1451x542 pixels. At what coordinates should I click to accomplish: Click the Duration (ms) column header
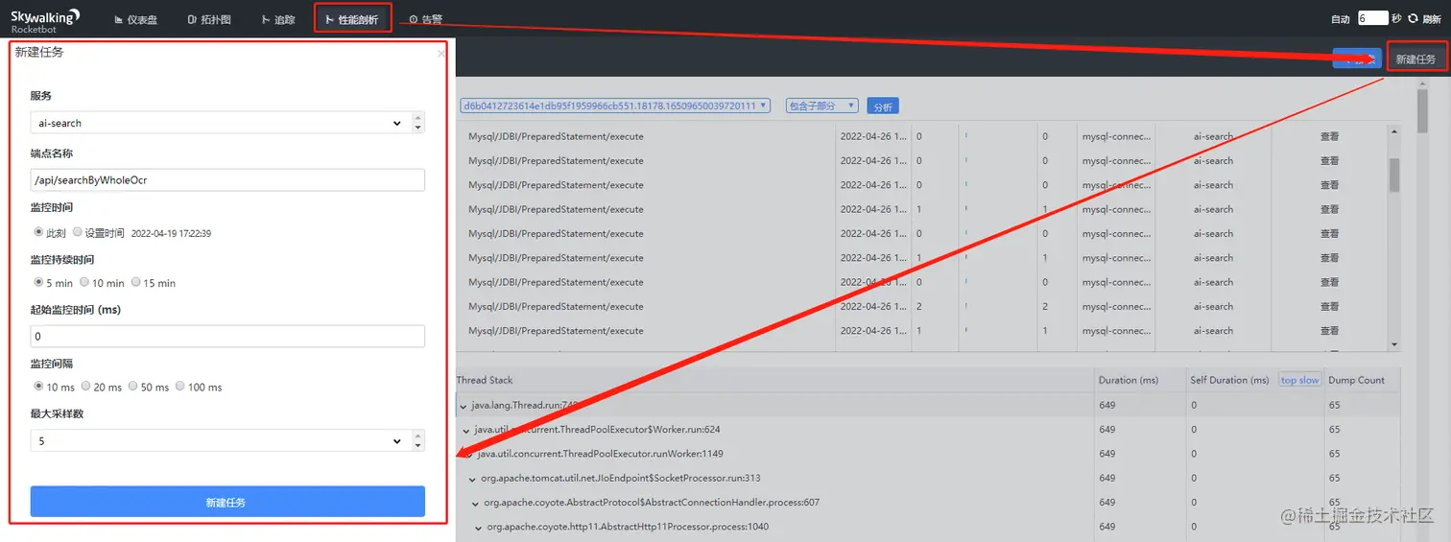tap(1130, 380)
